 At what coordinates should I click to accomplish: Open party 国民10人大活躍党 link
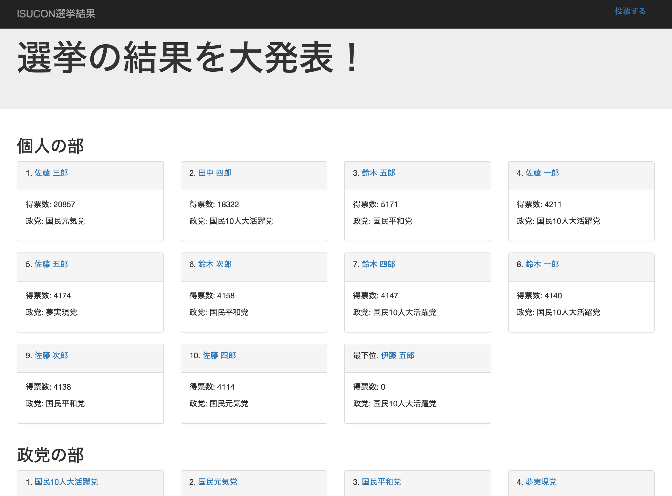click(66, 482)
